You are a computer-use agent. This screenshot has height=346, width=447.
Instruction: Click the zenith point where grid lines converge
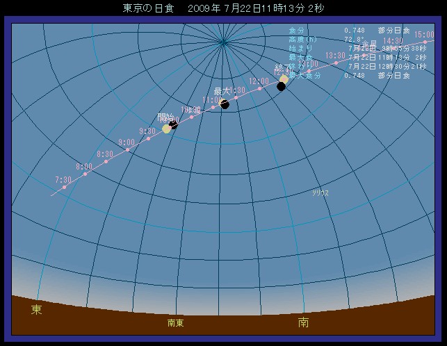pyautogui.click(x=223, y=43)
